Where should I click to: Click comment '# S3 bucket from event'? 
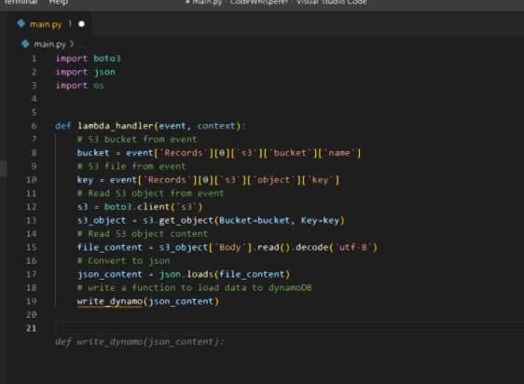(x=137, y=140)
